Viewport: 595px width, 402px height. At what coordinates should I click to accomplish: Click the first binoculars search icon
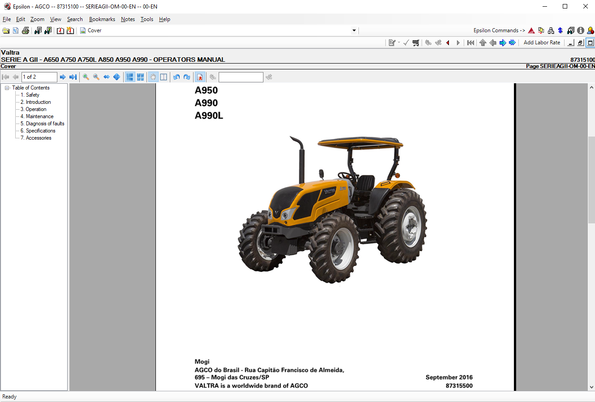coord(38,30)
